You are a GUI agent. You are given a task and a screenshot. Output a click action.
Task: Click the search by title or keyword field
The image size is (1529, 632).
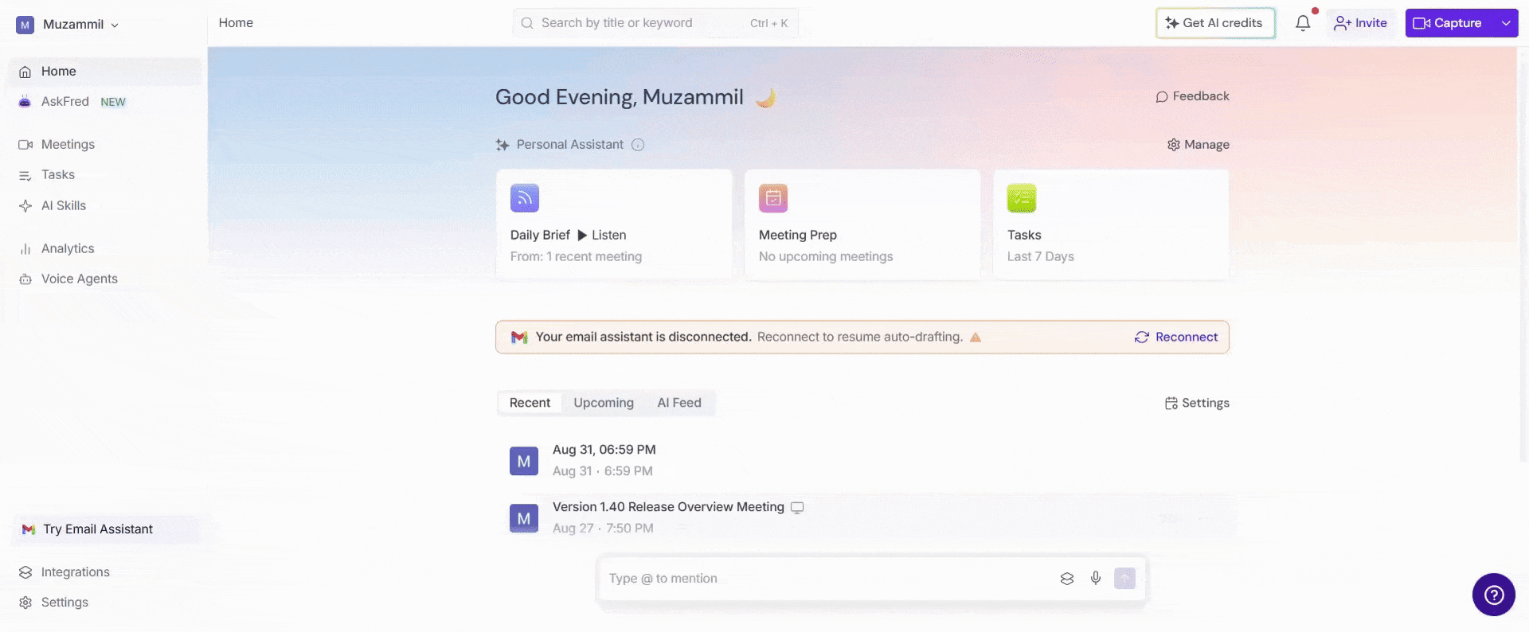coord(655,23)
